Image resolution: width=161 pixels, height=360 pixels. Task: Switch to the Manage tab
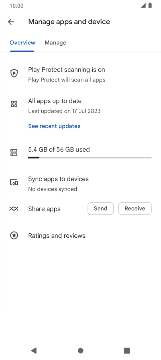click(55, 43)
